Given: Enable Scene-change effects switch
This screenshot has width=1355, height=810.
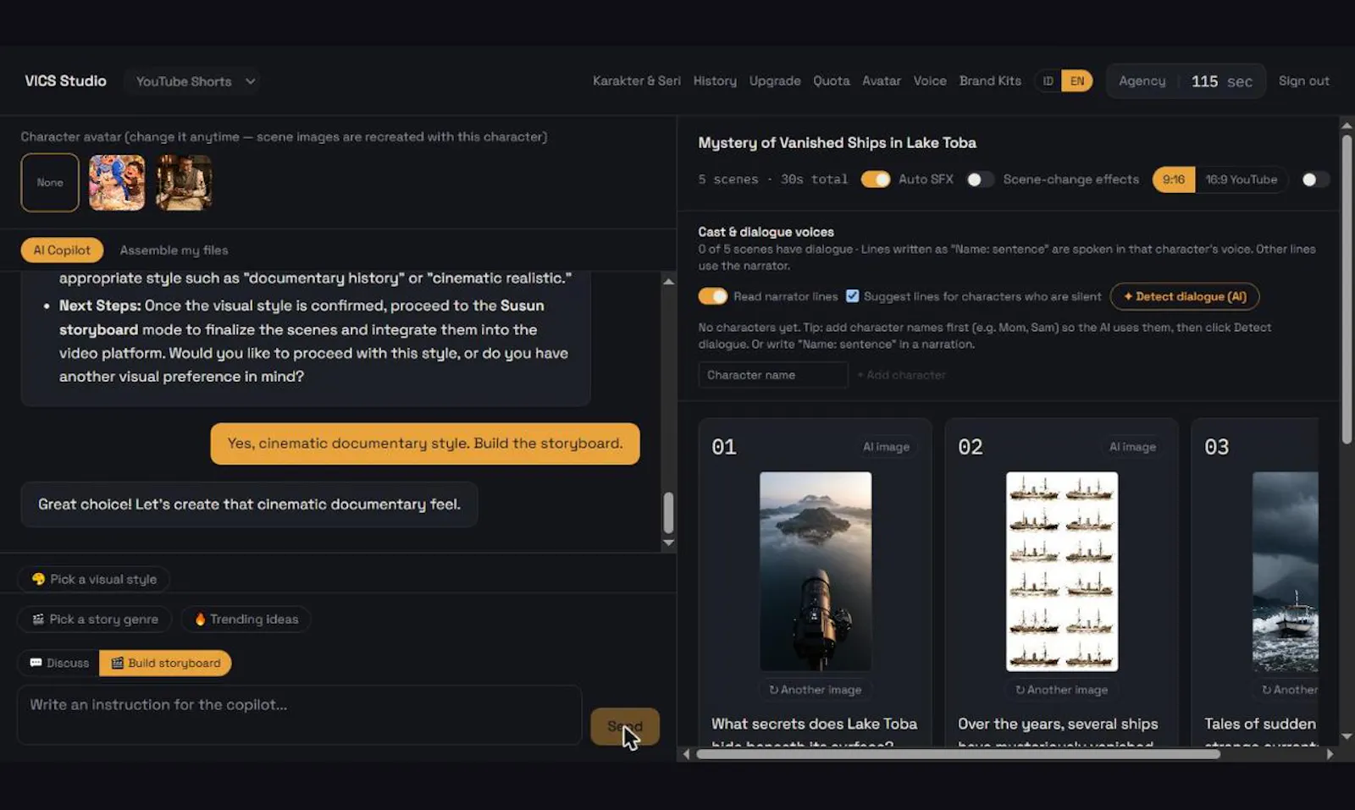Looking at the screenshot, I should [980, 179].
